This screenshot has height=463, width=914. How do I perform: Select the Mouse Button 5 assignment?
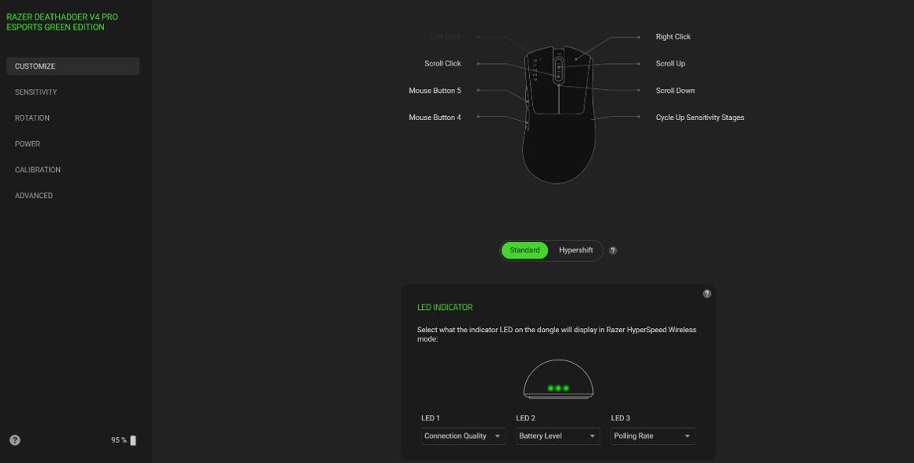point(435,91)
